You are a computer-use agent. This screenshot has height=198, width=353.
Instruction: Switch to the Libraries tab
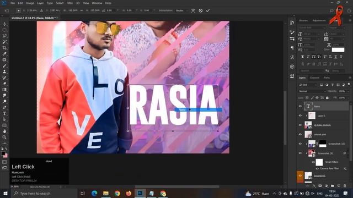click(303, 20)
